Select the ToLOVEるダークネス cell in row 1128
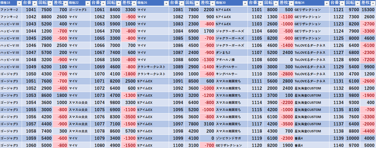Image resolution: width=376 pixels, height=148 pixels. [311, 60]
